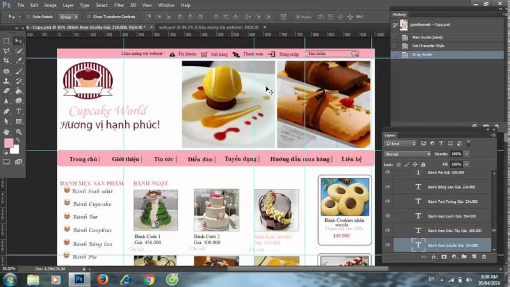The width and height of the screenshot is (510, 287).
Task: Select the Eyedropper tool
Action: click(18, 61)
